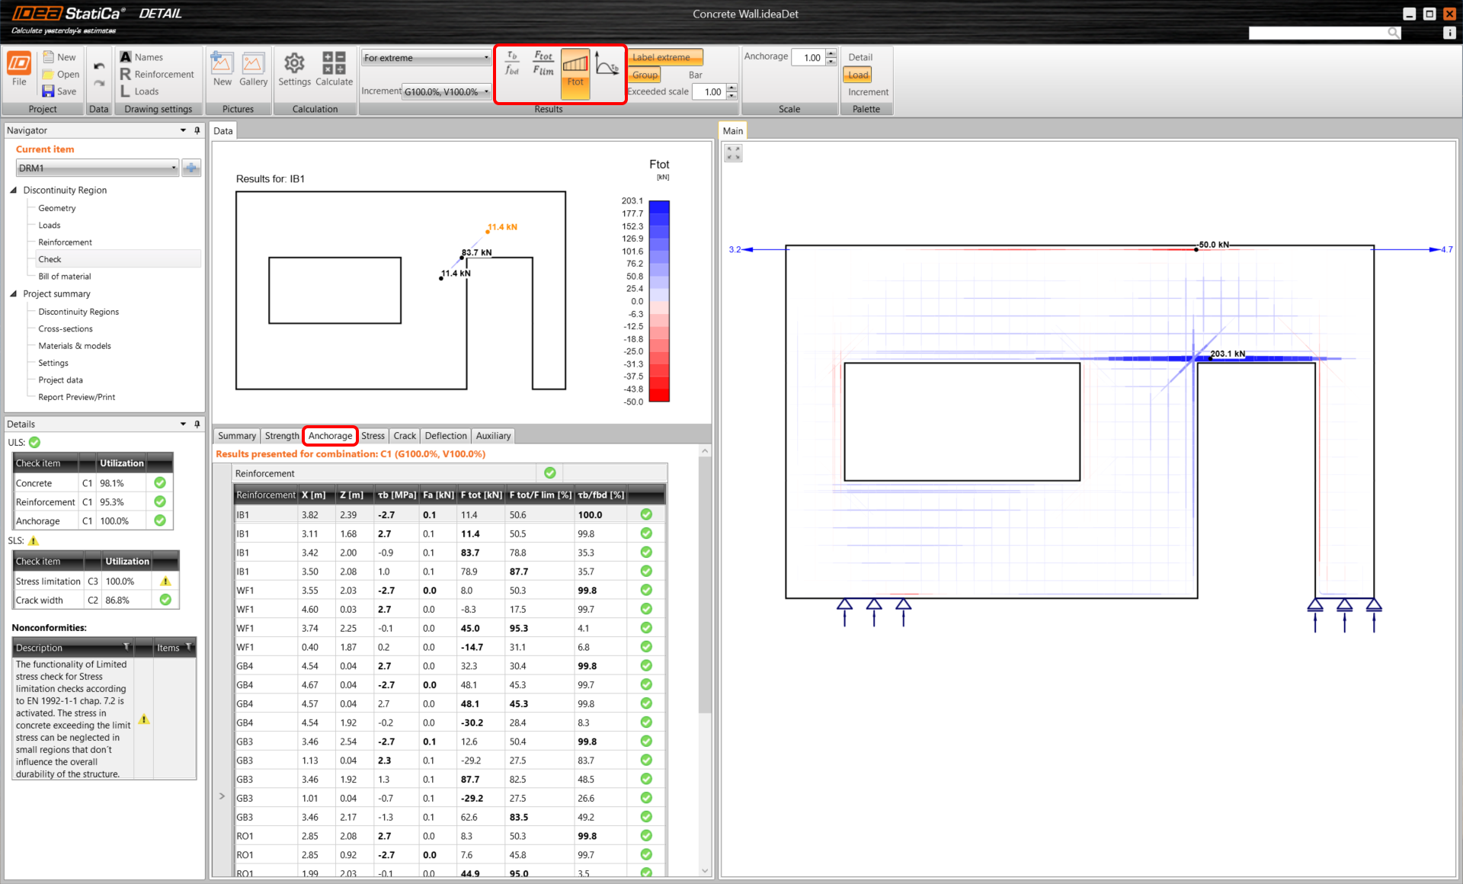
Task: Select the Ftot over Flim result view
Action: coord(543,63)
